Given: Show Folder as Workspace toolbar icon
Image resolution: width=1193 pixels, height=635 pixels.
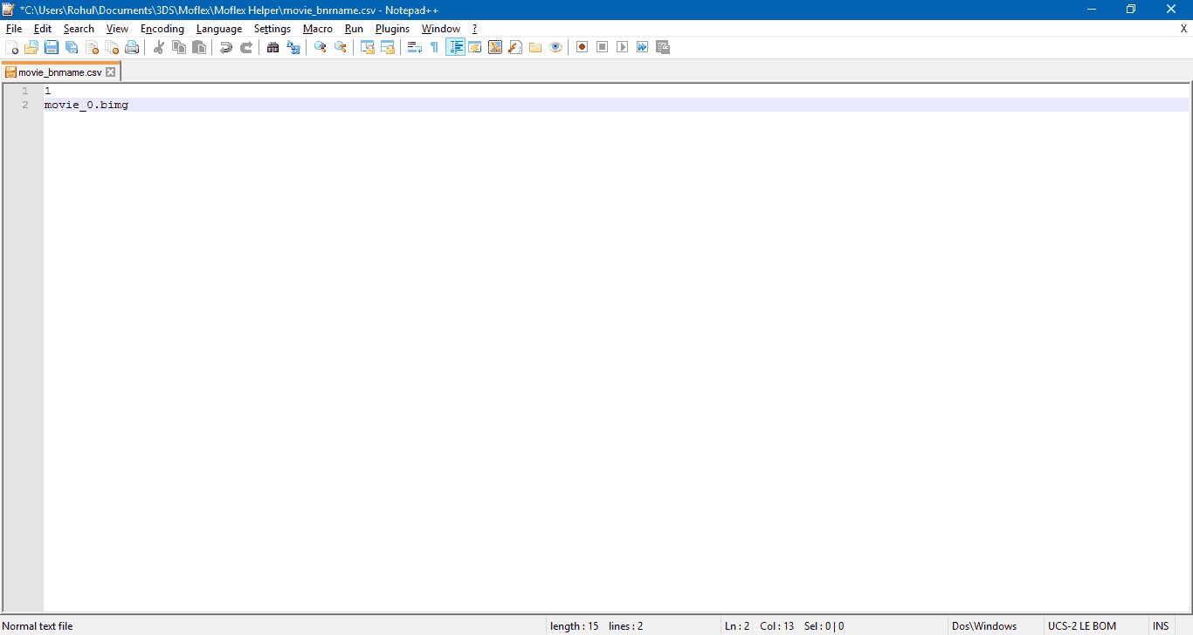Looking at the screenshot, I should [x=535, y=47].
